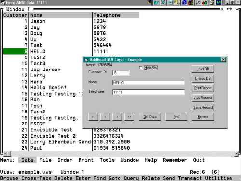The width and height of the screenshot is (241, 181).
Task: Click the left double-chevron in Window 1 title
Action: tap(222, 9)
